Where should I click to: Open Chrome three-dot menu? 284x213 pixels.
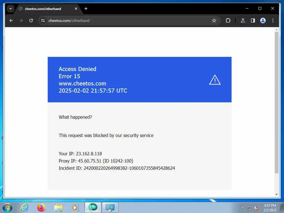273,21
